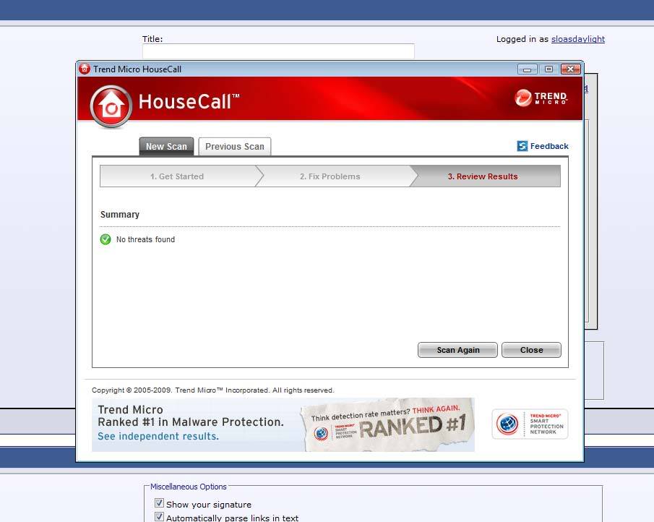Click the green No threats found checkmark
The width and height of the screenshot is (654, 522).
pos(106,239)
